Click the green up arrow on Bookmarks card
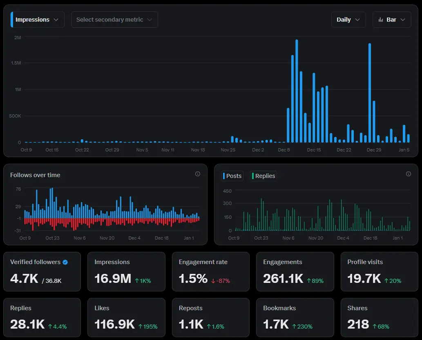 294,327
